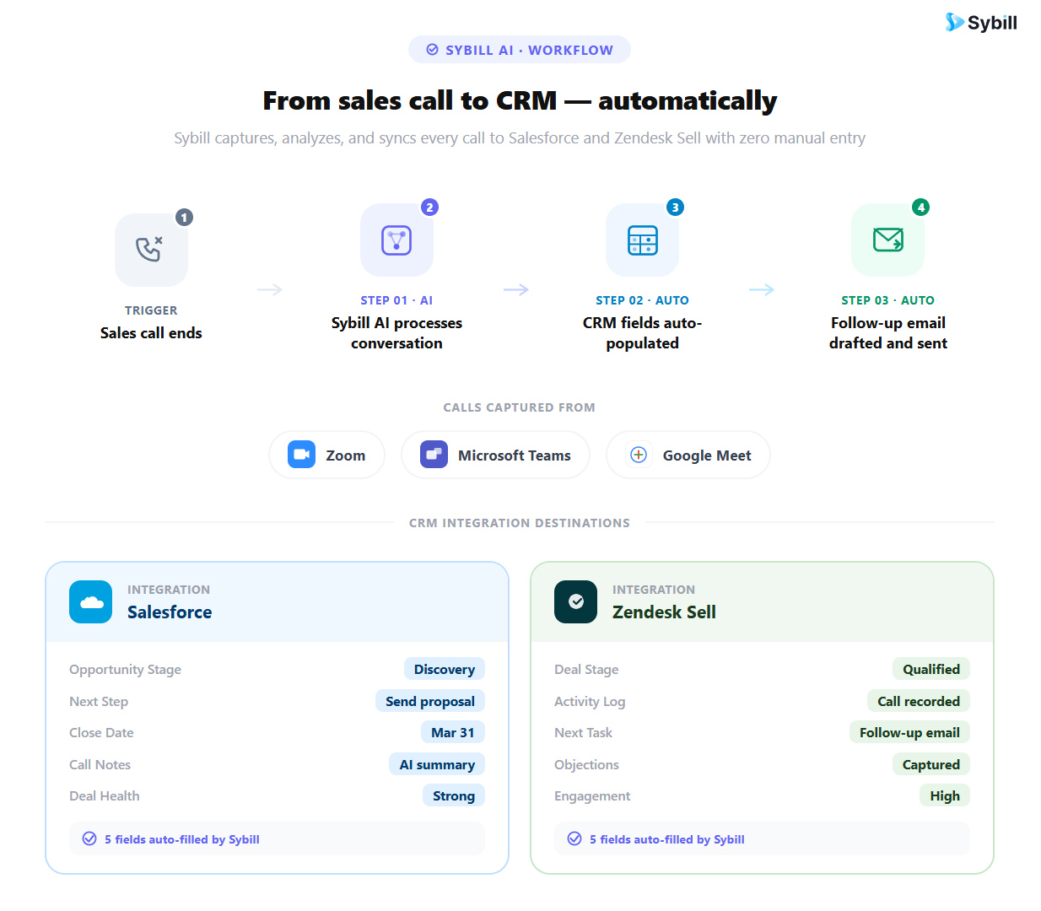Viewport: 1041px width, 911px height.
Task: Click the Next Step label
Action: 99,702
